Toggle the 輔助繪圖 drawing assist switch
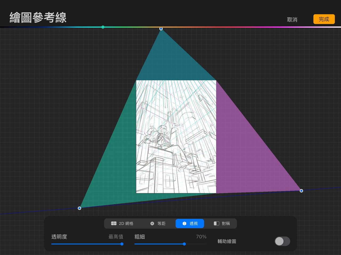This screenshot has width=341, height=255. click(282, 241)
